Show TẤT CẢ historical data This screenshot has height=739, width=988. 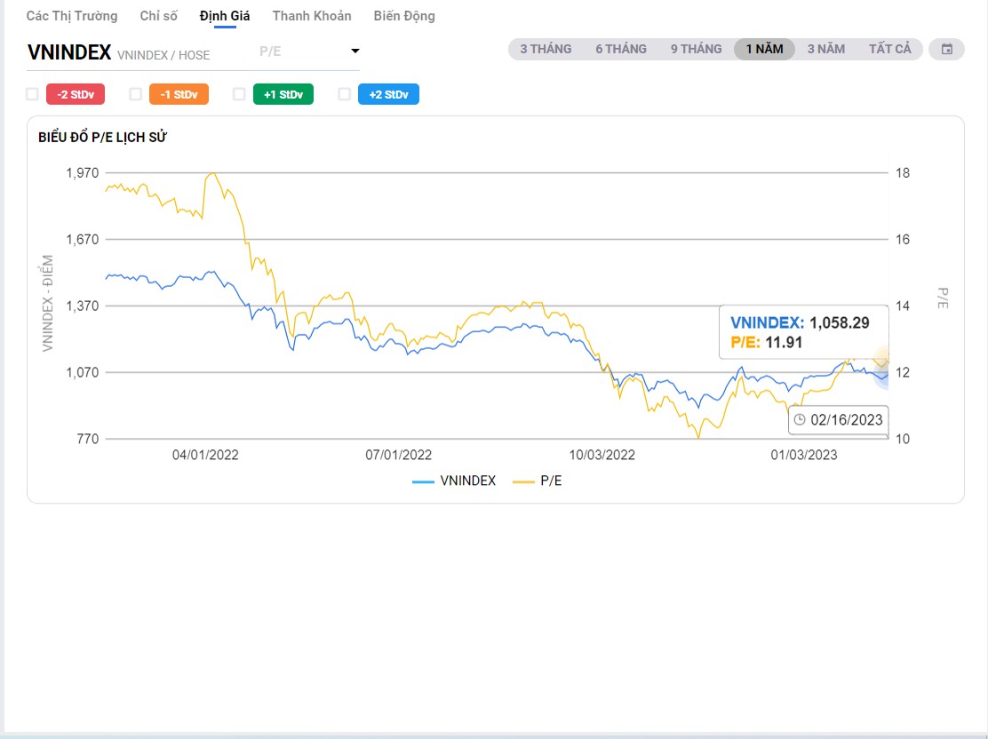point(889,49)
